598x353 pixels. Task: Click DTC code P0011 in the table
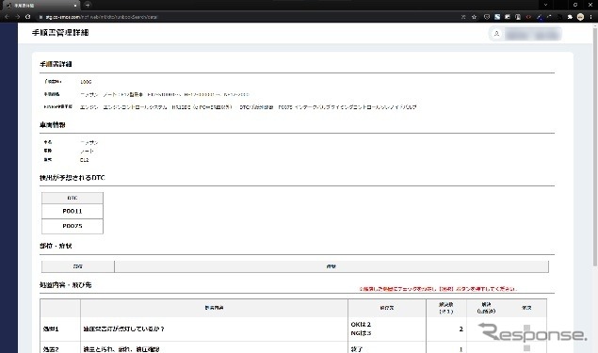(73, 211)
